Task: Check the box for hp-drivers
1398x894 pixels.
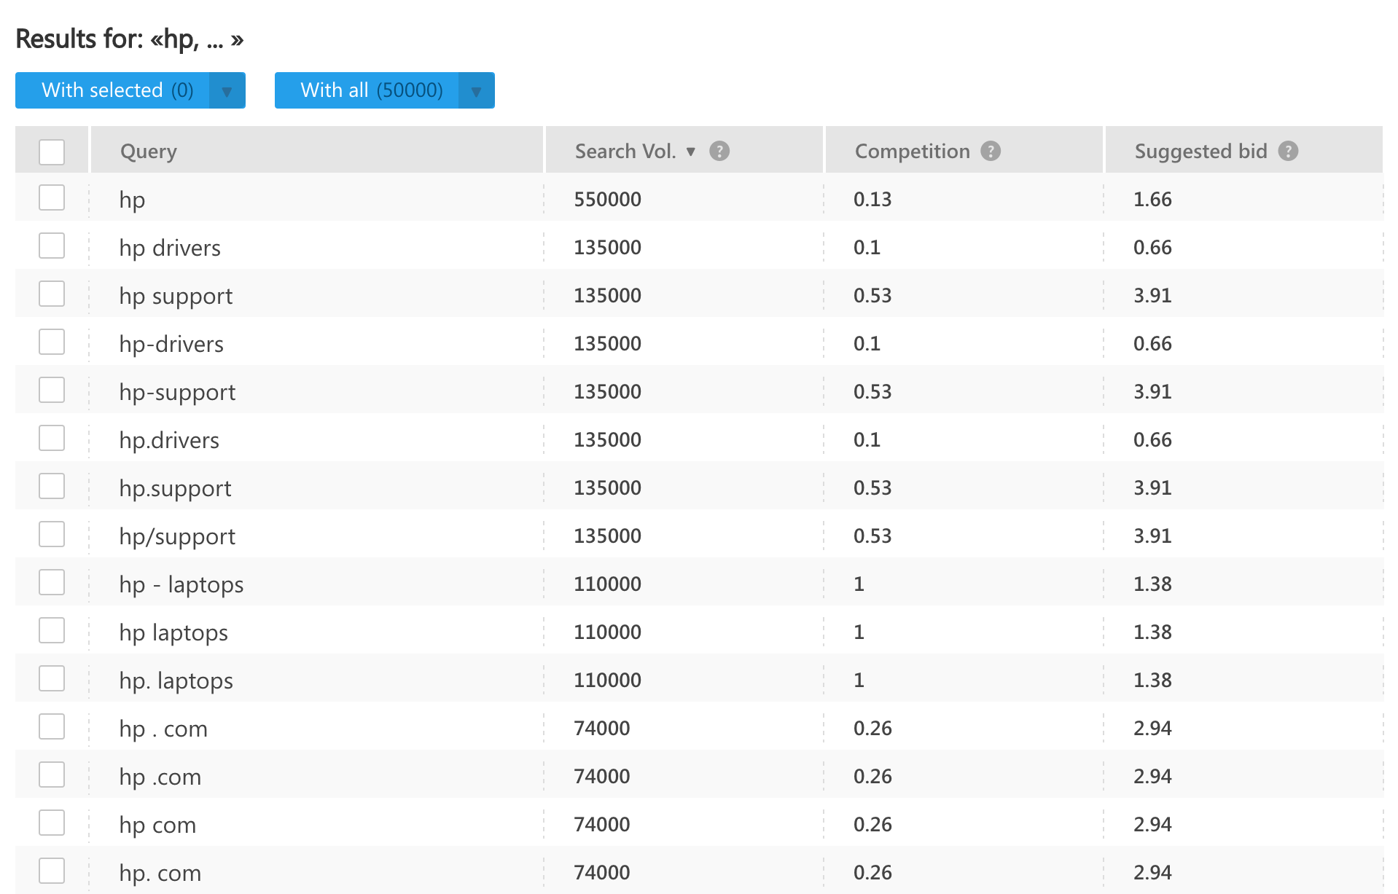Action: 52,342
